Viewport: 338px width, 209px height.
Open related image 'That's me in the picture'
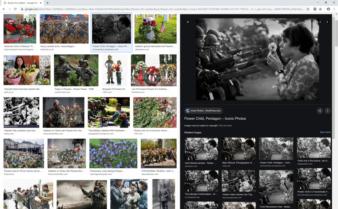tap(314, 148)
